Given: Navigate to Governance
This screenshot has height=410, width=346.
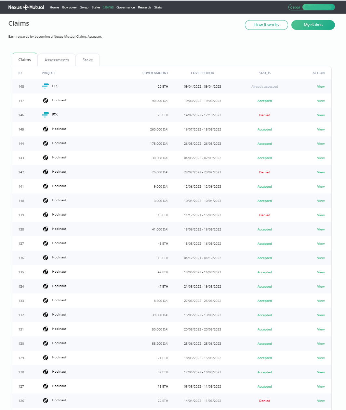Looking at the screenshot, I should tap(126, 7).
